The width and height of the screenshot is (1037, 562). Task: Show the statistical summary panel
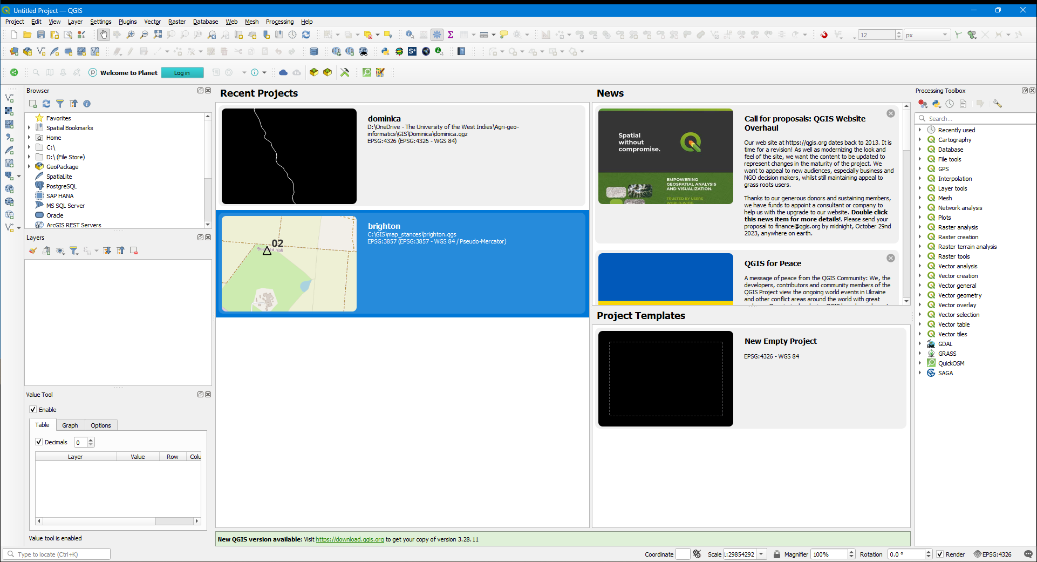451,34
